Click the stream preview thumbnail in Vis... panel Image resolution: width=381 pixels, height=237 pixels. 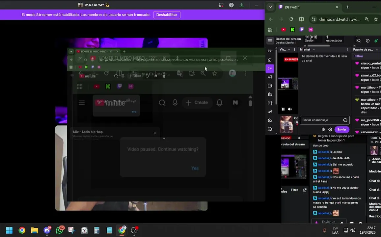[288, 84]
